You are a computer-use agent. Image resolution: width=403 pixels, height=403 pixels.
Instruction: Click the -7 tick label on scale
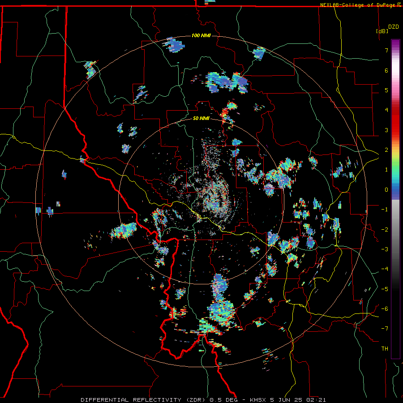click(x=385, y=329)
